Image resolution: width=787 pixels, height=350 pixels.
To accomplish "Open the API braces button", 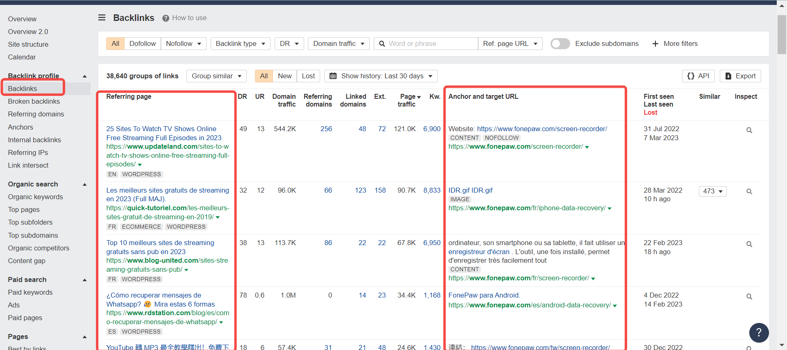I will pyautogui.click(x=698, y=76).
